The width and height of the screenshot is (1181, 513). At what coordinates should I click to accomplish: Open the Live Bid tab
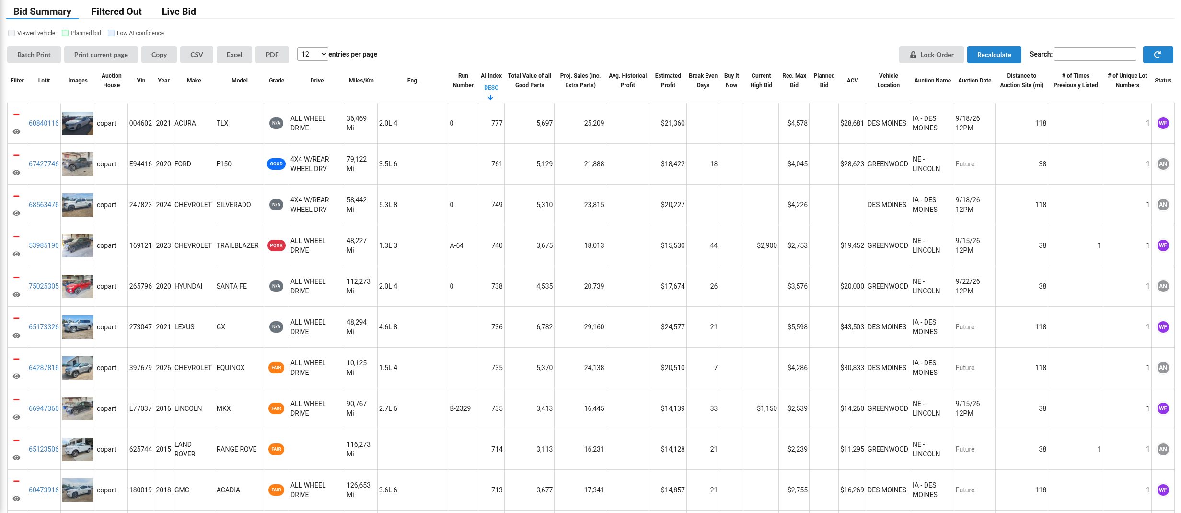coord(179,12)
